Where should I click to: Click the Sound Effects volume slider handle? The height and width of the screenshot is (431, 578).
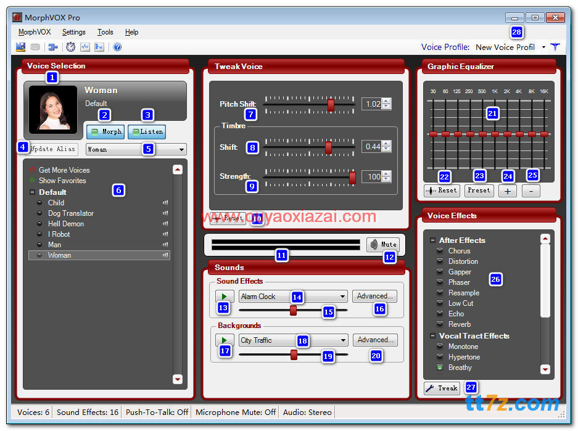[x=293, y=310]
